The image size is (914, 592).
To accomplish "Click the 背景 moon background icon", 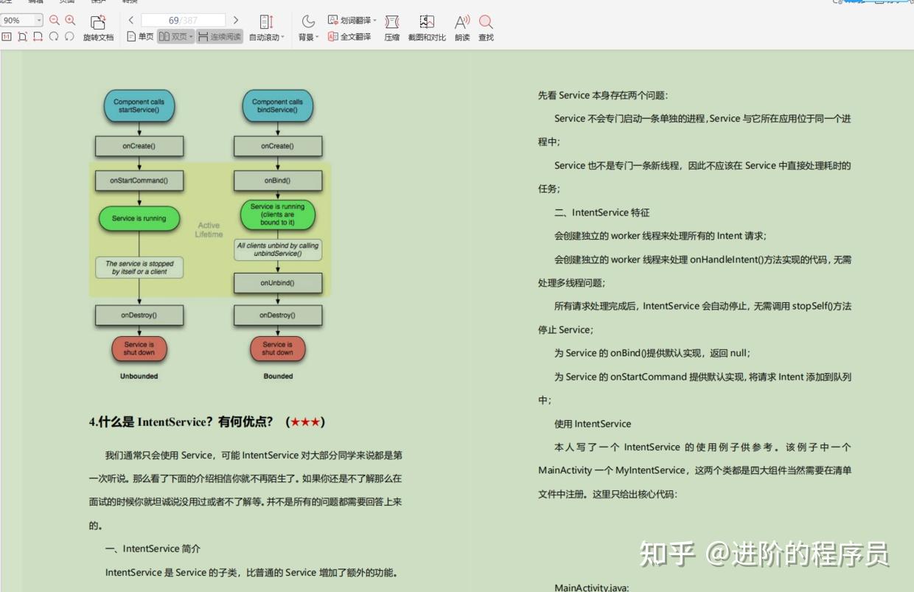I will tap(308, 22).
